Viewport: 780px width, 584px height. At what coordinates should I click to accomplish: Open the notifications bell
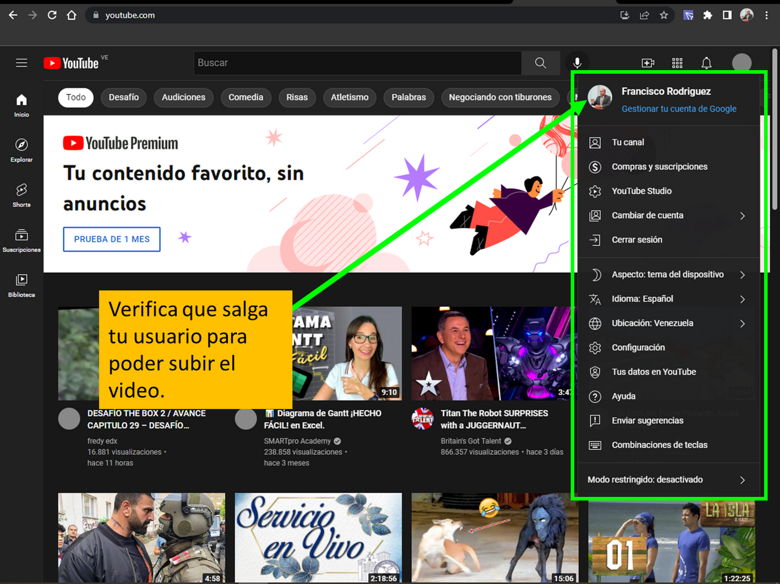tap(706, 63)
